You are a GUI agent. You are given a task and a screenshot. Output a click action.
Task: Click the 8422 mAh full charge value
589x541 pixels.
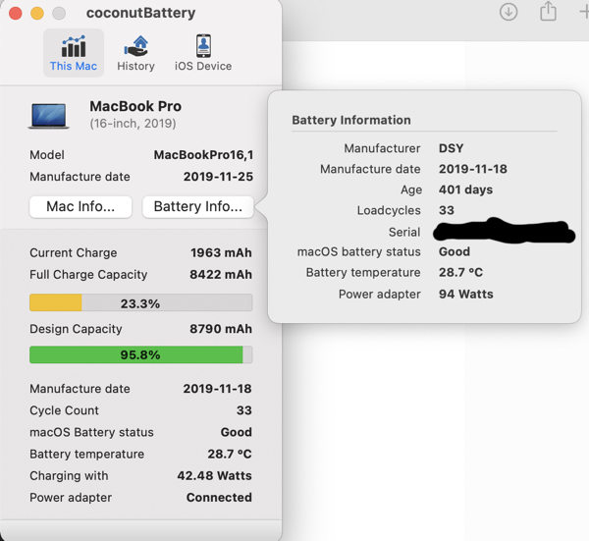click(x=221, y=275)
